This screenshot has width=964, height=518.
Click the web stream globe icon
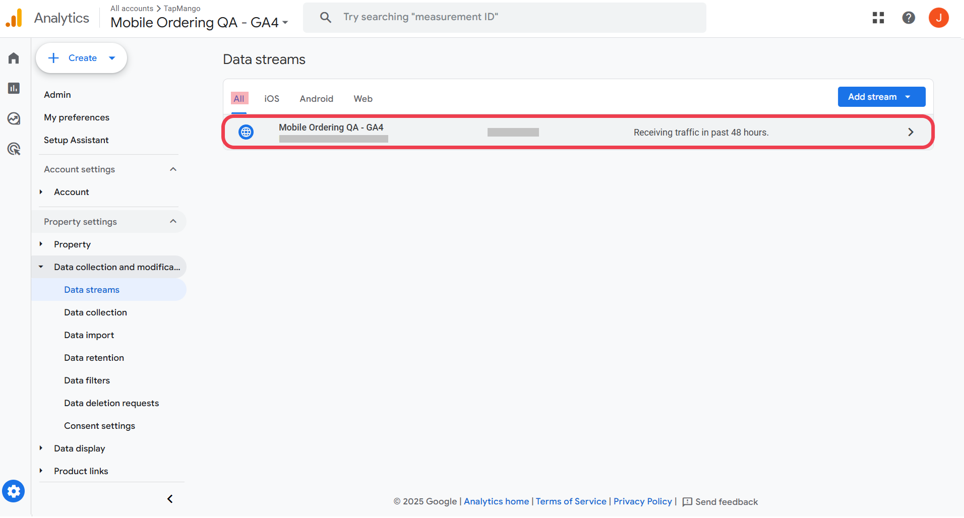point(246,132)
